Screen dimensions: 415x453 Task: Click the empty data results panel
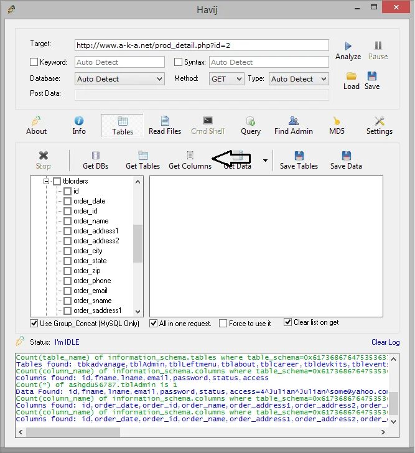tap(266, 246)
